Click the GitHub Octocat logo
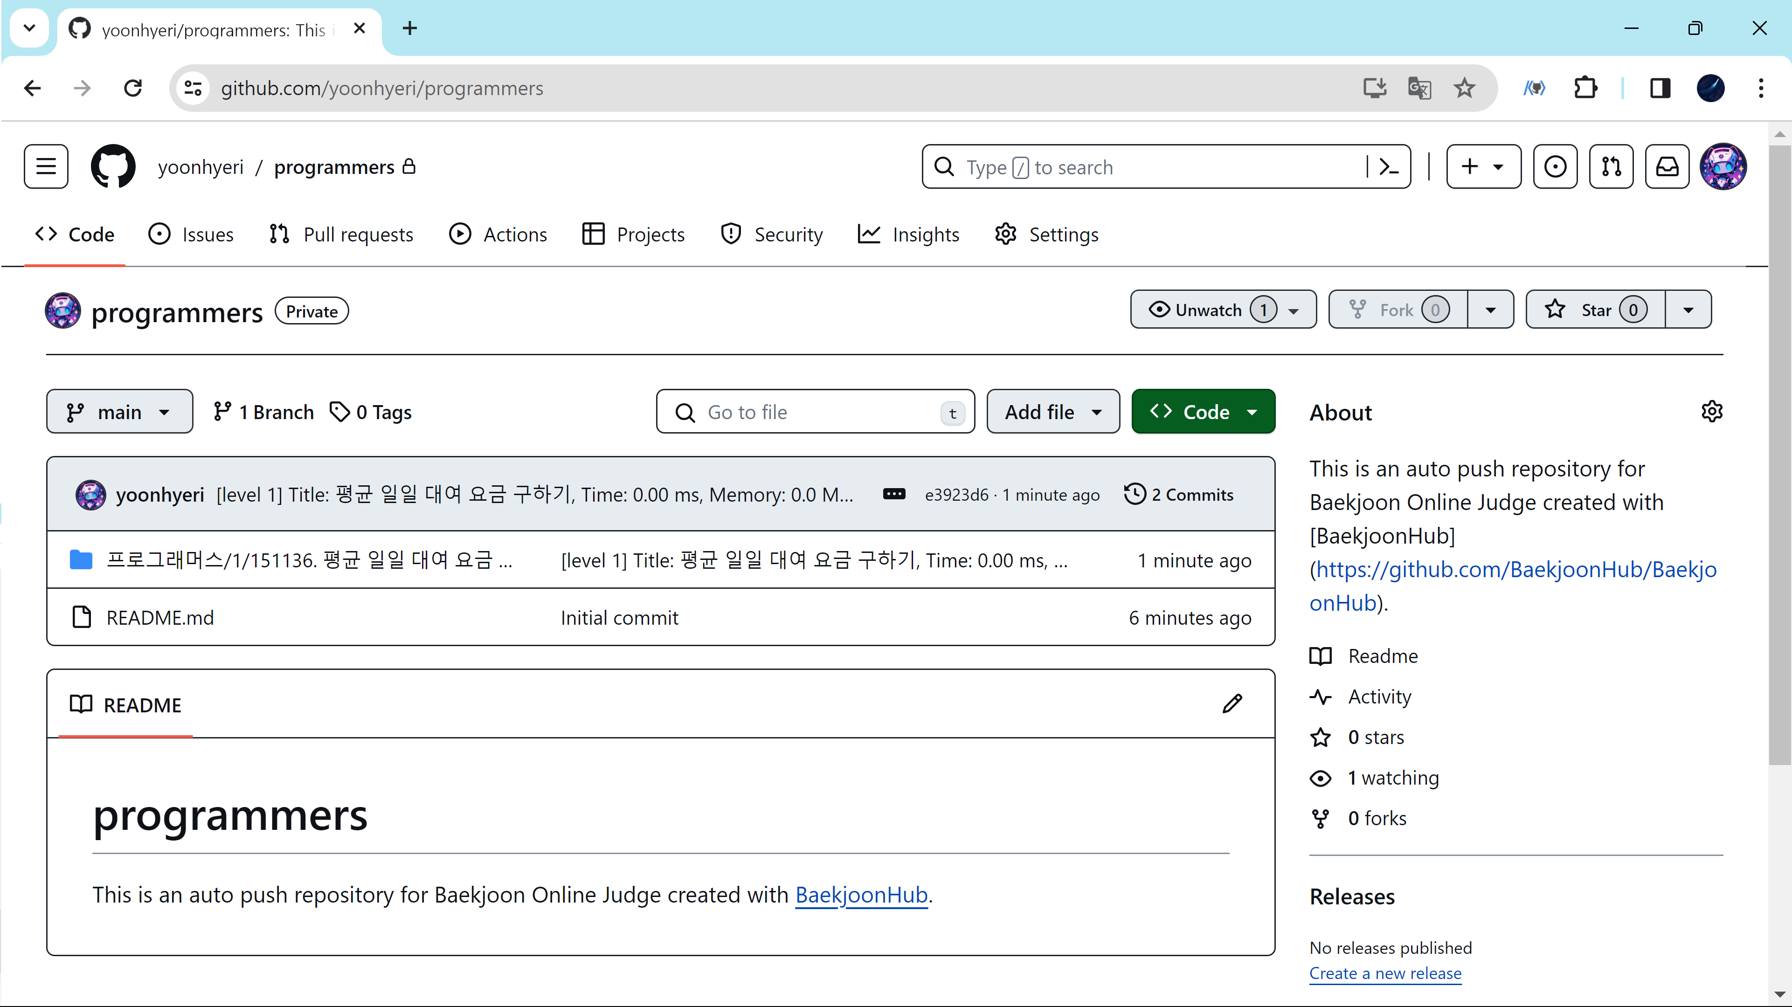Screen dimensions: 1792x1007 [x=113, y=167]
